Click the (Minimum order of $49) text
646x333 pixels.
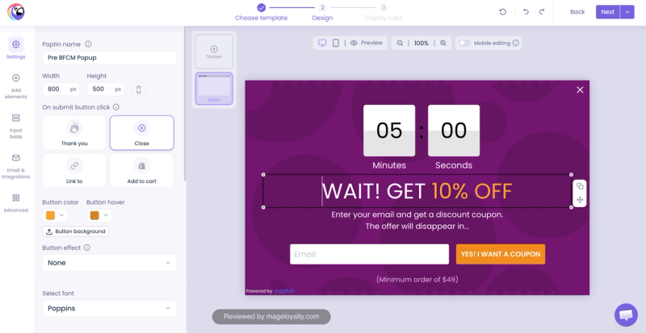(417, 280)
